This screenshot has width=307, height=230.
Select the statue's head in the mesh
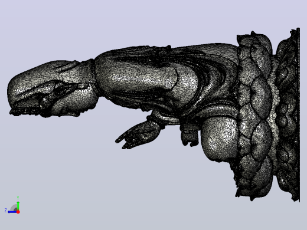pos(53,89)
